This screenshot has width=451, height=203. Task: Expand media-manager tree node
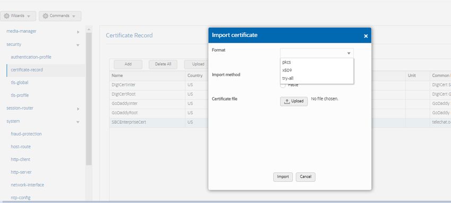(78, 32)
